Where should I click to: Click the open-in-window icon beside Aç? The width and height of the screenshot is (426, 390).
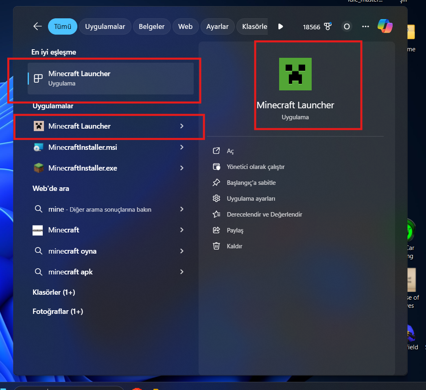click(216, 151)
